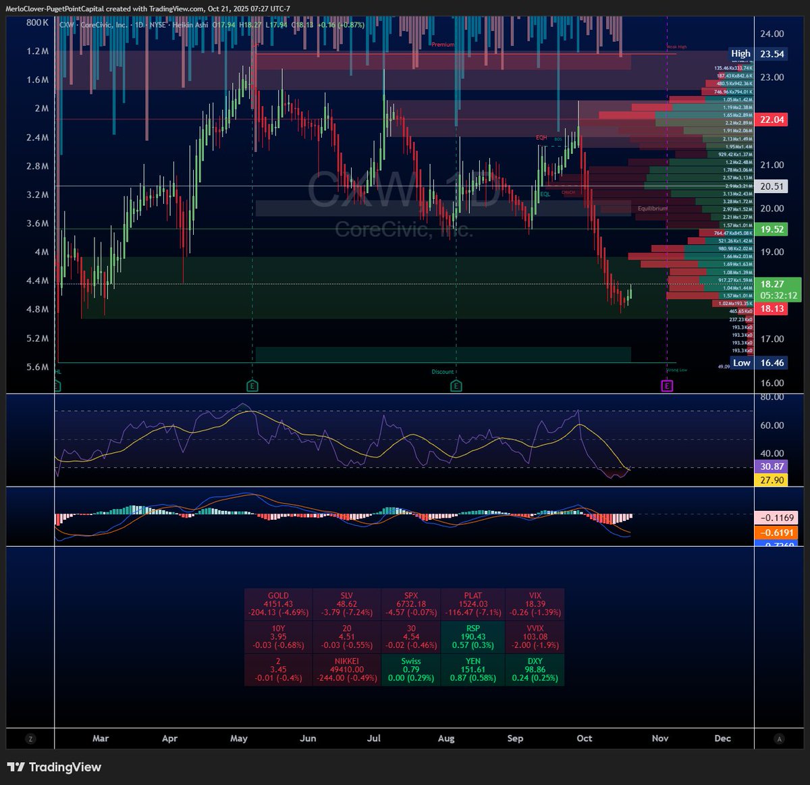Click the NIKKEI cell showing 49410.00
Image resolution: width=810 pixels, height=785 pixels.
pos(347,670)
